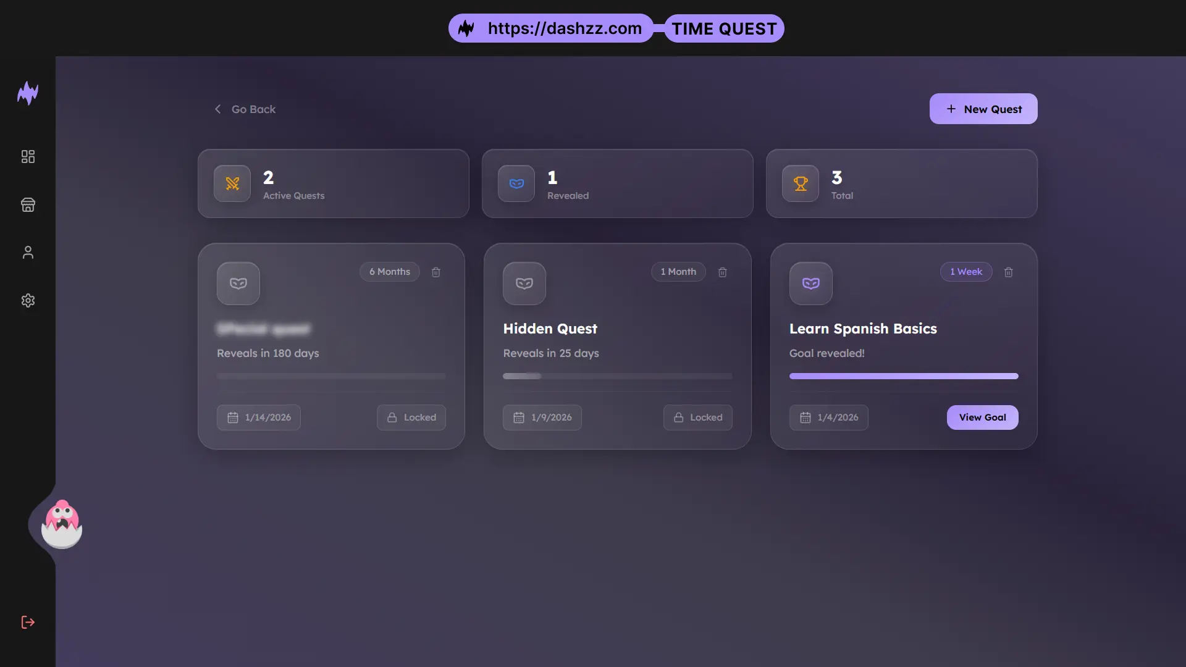Click the TIME QUEST title tab

tap(724, 28)
